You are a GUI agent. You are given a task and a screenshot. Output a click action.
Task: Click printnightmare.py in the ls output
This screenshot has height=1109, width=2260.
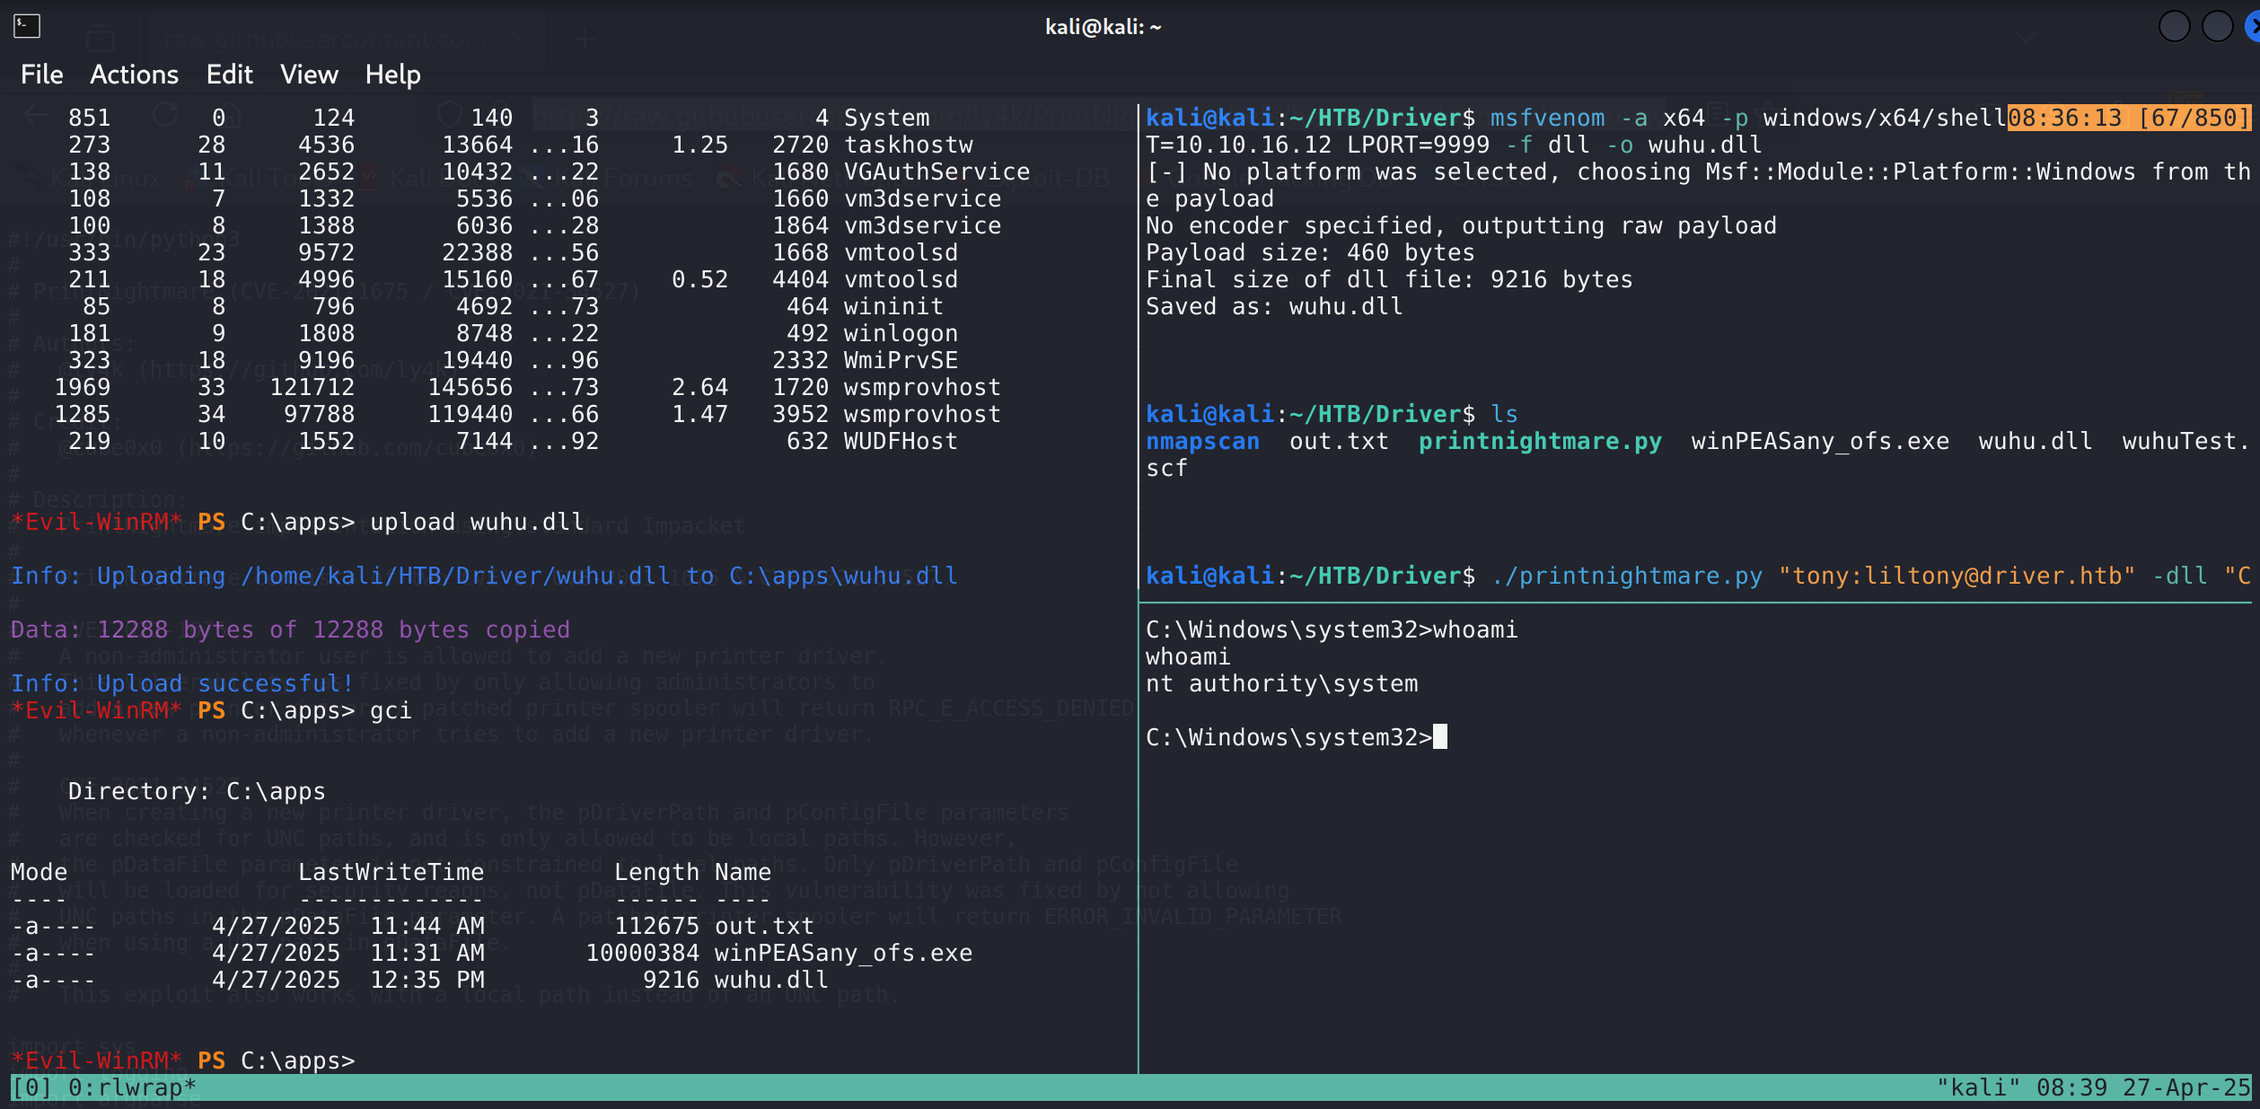1540,441
